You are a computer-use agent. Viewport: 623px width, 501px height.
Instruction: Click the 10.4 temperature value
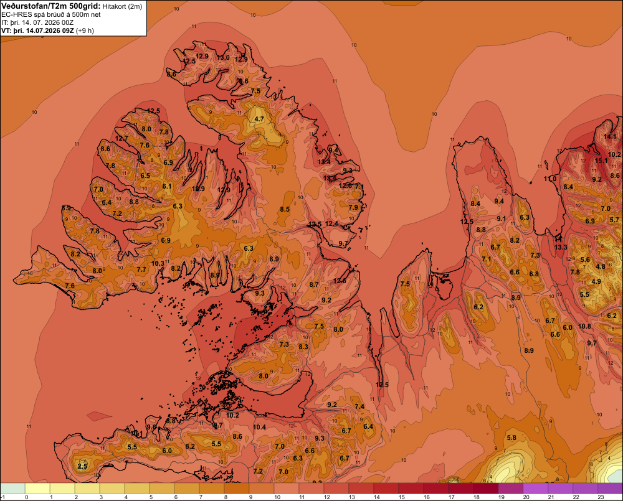coord(259,427)
